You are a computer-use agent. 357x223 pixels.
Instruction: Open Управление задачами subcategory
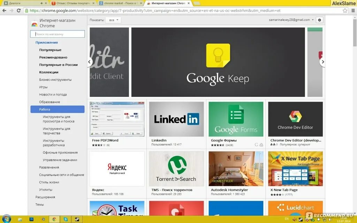(60, 160)
